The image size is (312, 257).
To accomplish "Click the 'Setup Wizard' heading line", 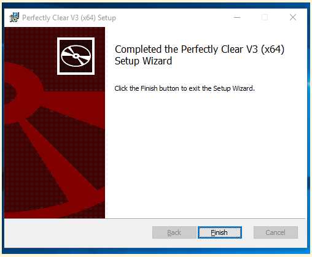I will (x=143, y=61).
